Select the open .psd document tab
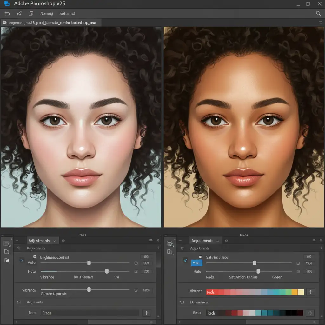 pos(51,23)
